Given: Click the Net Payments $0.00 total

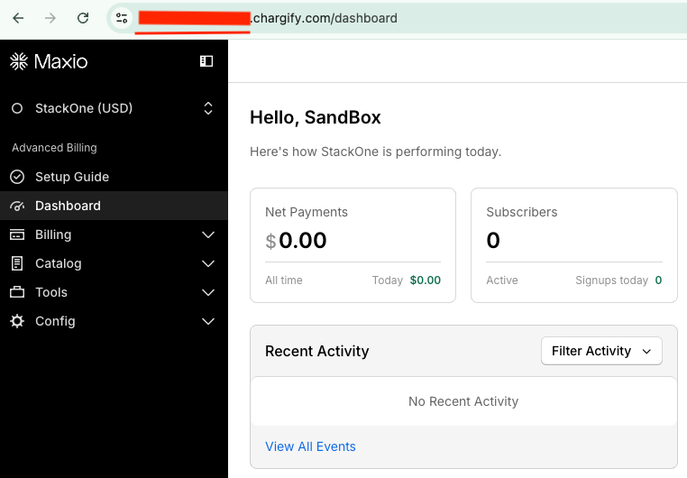Looking at the screenshot, I should [x=297, y=241].
